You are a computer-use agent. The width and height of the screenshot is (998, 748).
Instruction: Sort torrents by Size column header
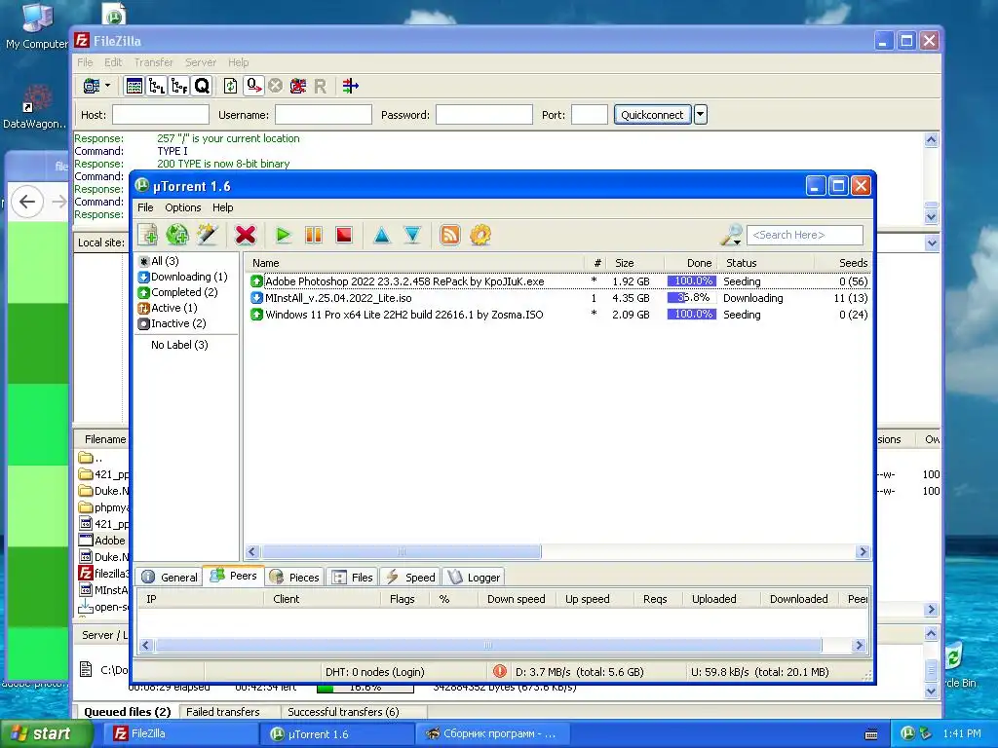(635, 263)
